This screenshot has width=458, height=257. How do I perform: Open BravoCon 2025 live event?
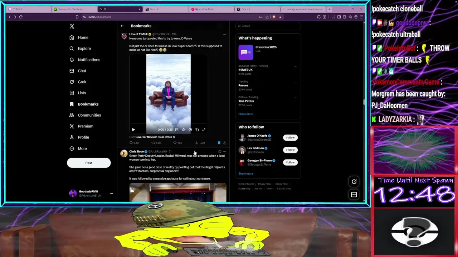point(268,52)
